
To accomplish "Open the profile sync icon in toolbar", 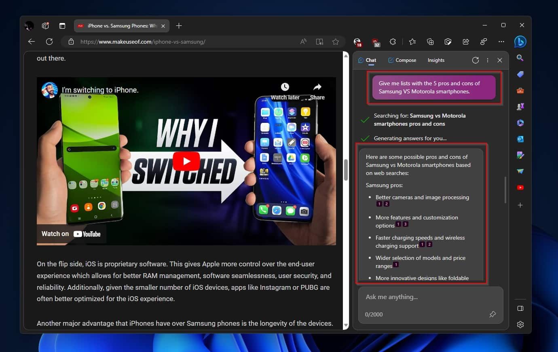I will click(x=484, y=42).
